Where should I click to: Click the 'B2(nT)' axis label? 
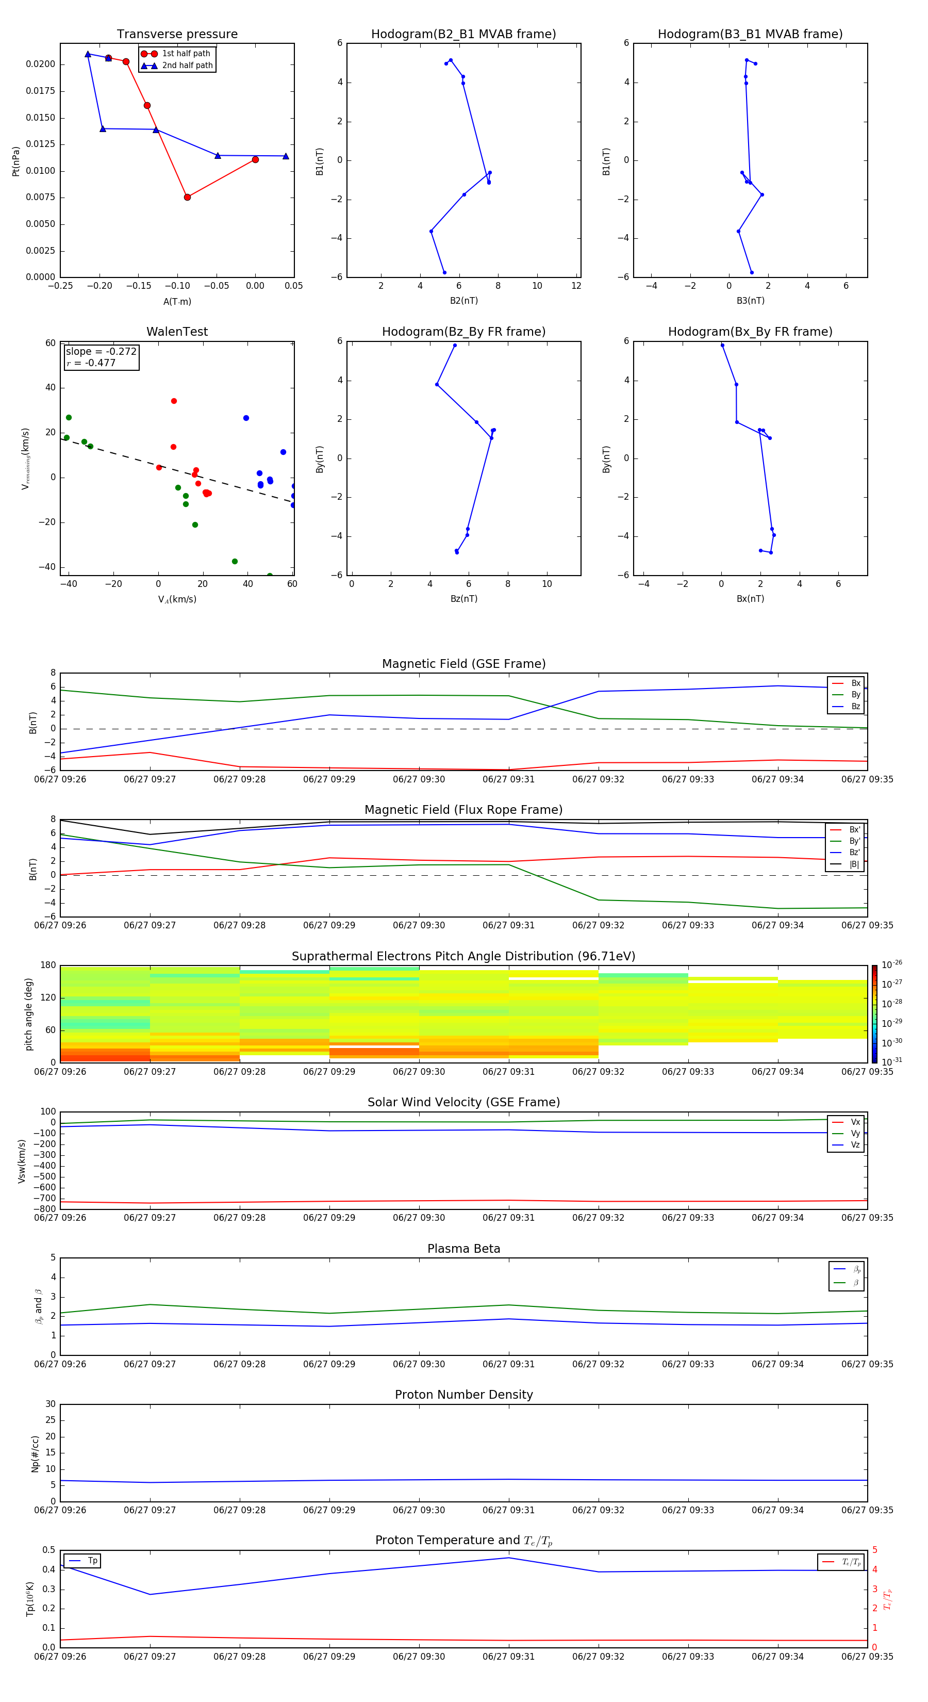[x=463, y=301]
